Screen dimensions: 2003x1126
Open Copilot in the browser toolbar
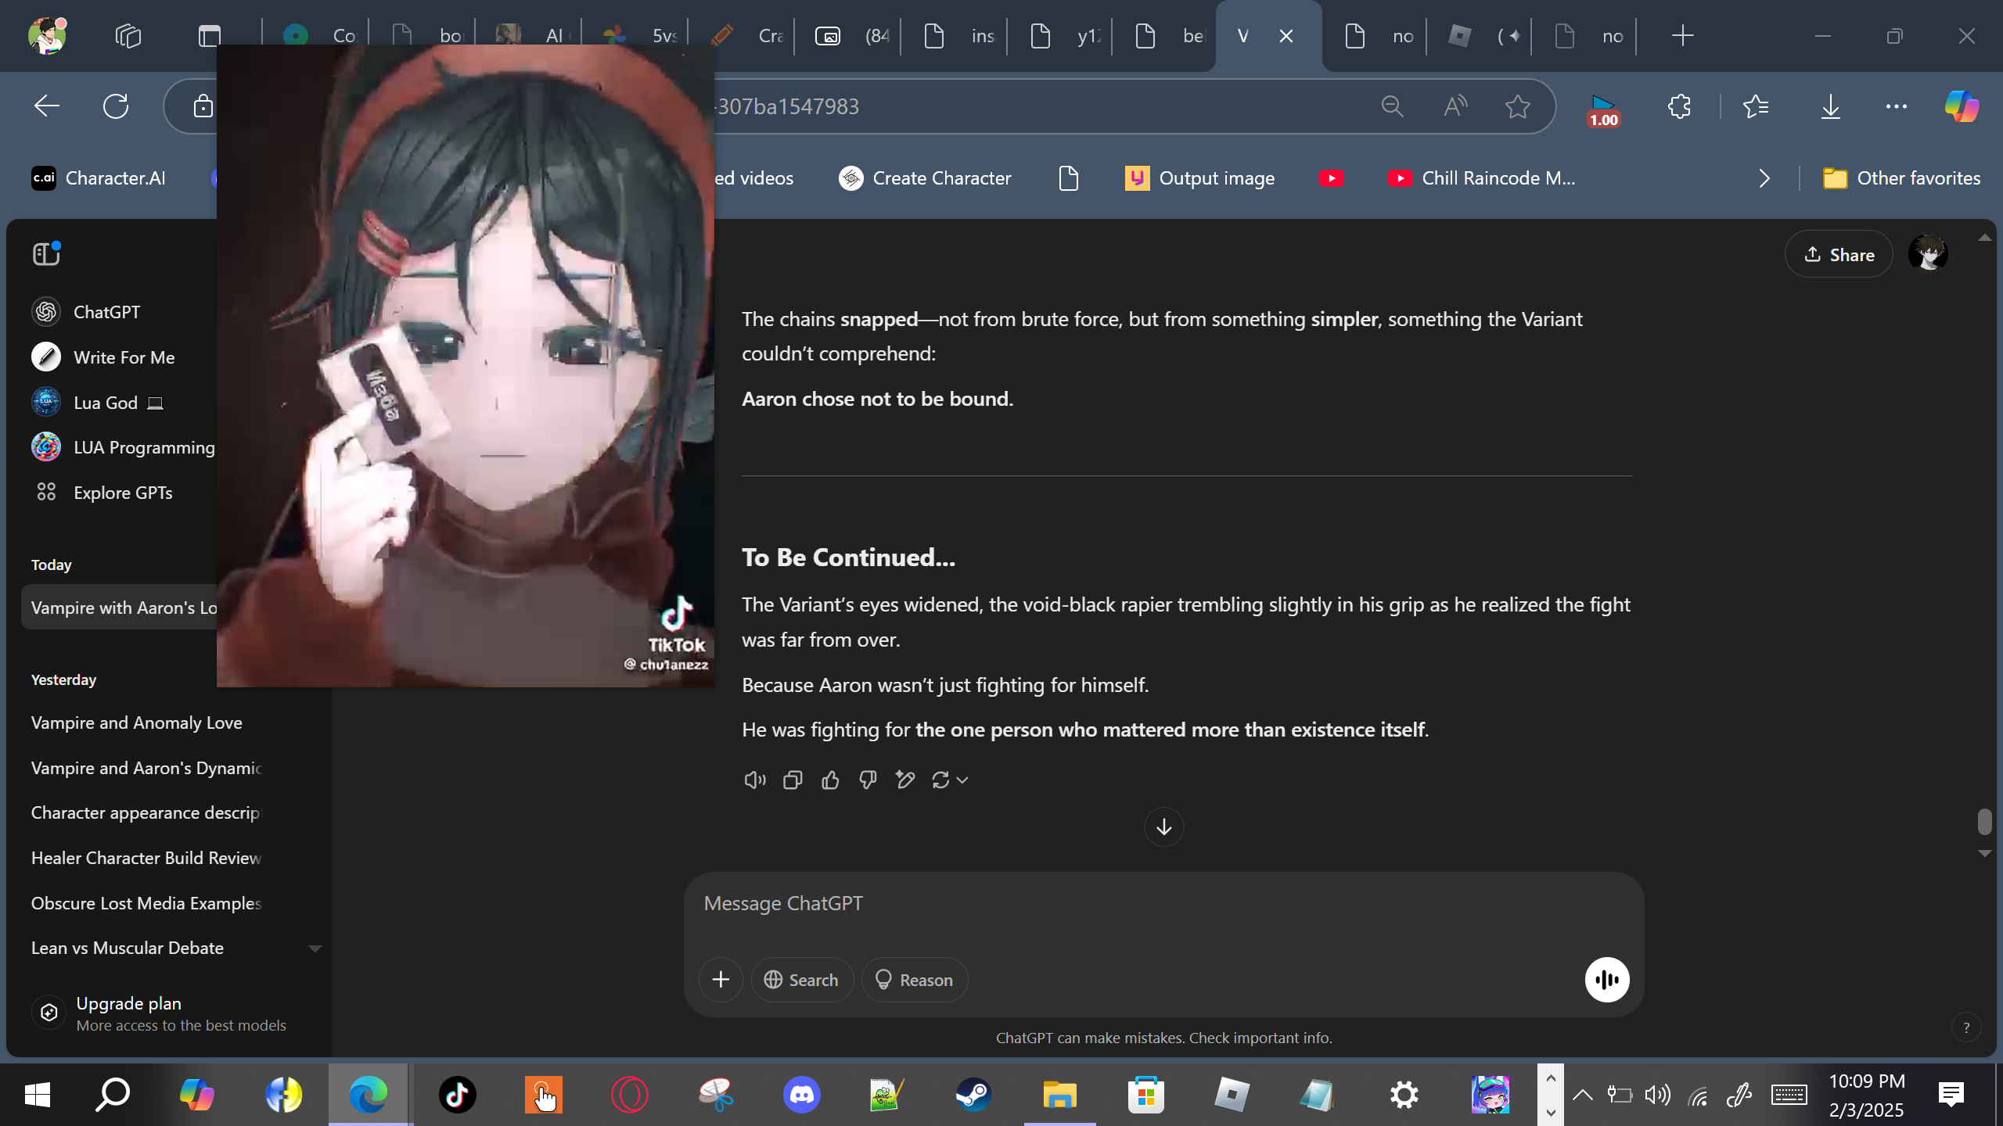pyautogui.click(x=1962, y=106)
